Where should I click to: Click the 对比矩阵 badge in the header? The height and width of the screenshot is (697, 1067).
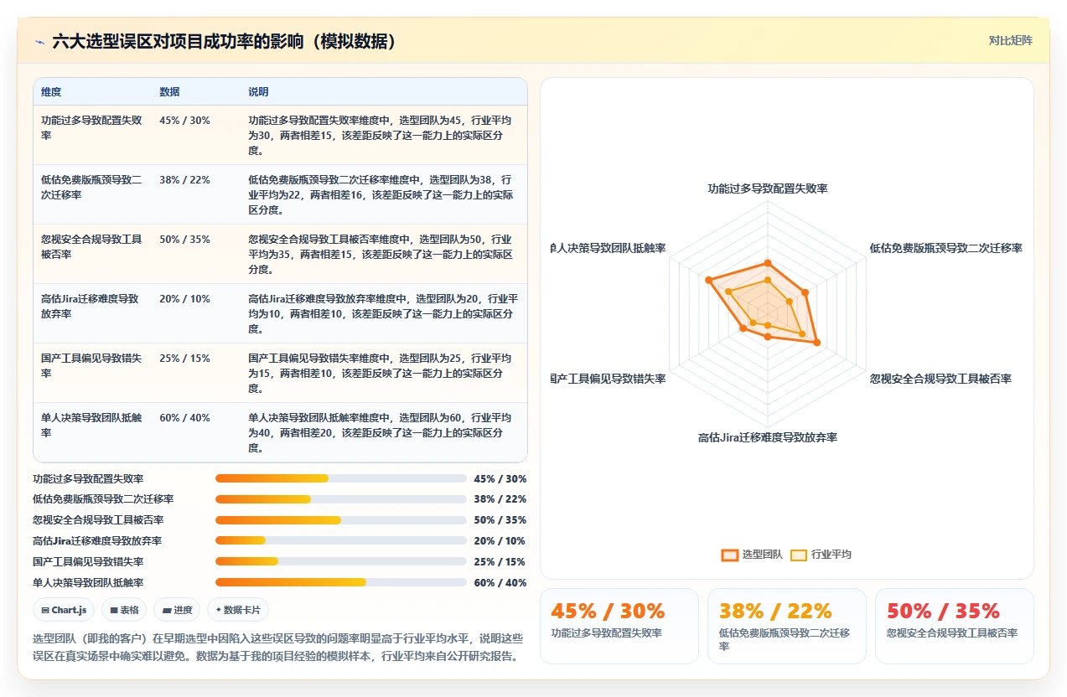(1010, 40)
